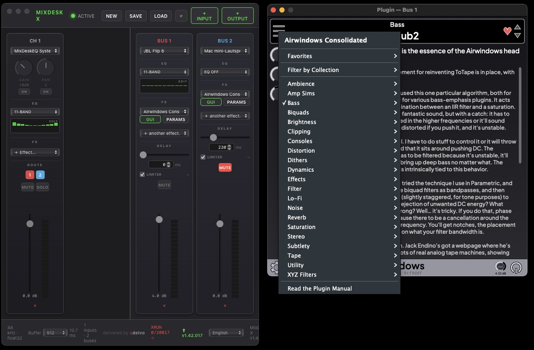The height and width of the screenshot is (350, 534).
Task: Open the Dynamics category submenu
Action: [x=339, y=170]
